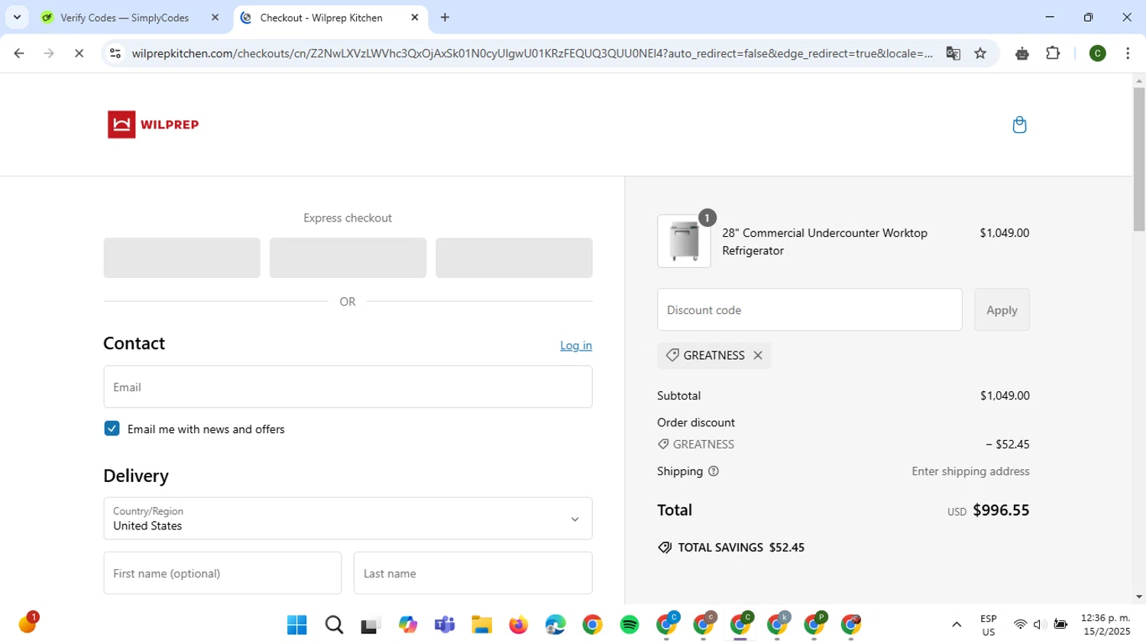Open Windows taskbar search
The height and width of the screenshot is (644, 1146).
334,625
